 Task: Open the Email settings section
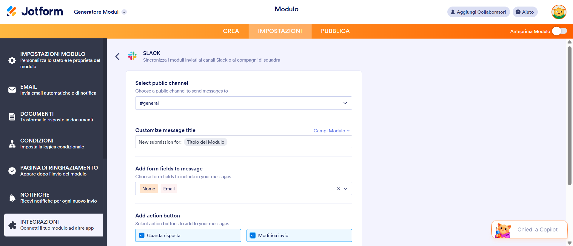pyautogui.click(x=54, y=90)
